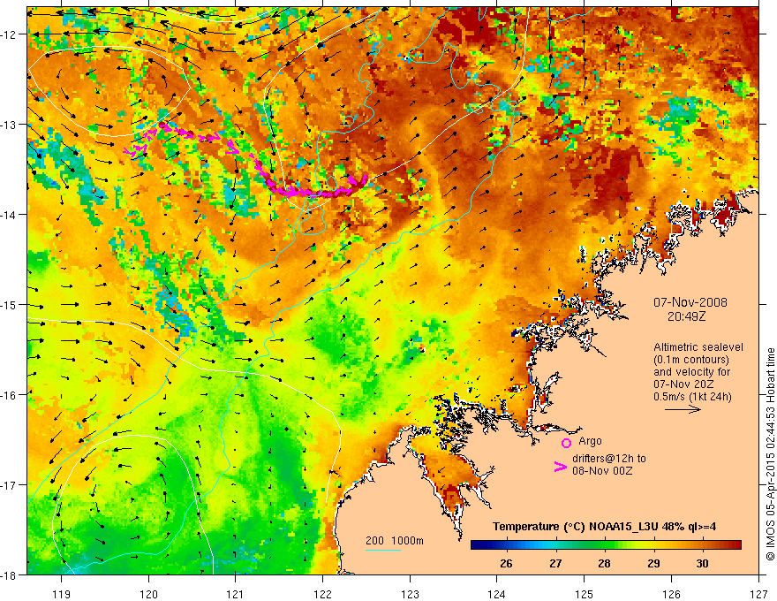Click the 28 label under color bar
The width and height of the screenshot is (777, 601).
(604, 563)
